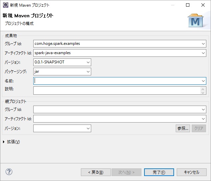
Task: Open the 0.0.1-SNAPSHOT version dropdown
Action: 88,62
